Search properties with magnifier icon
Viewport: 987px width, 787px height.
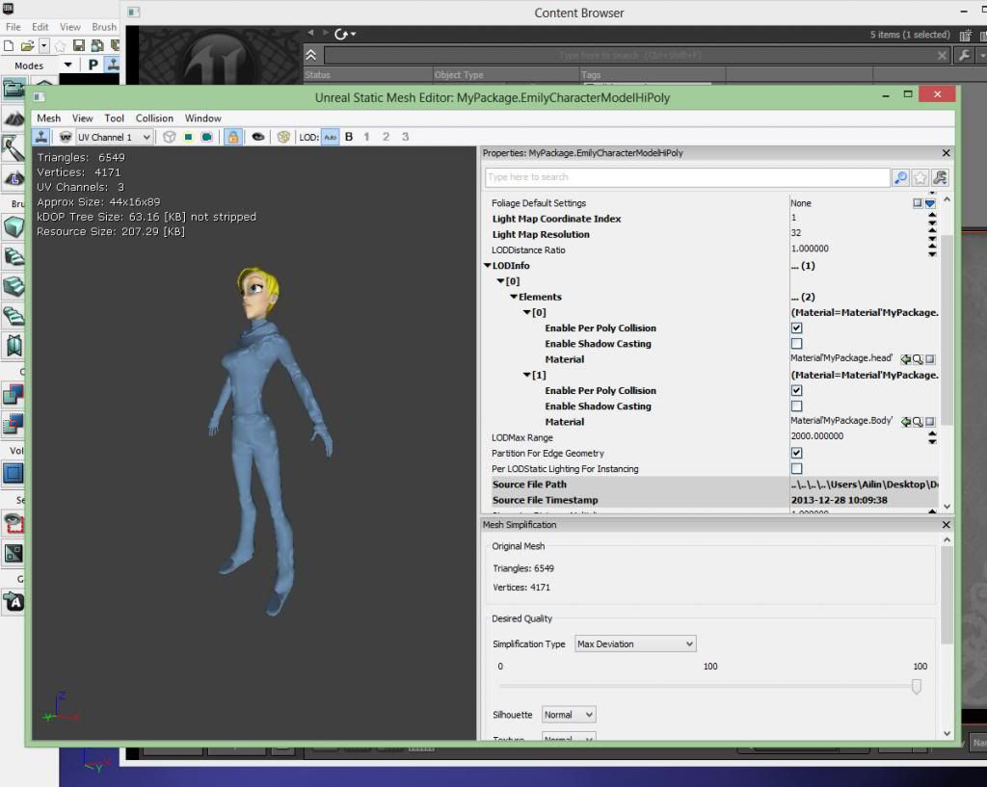pos(901,178)
